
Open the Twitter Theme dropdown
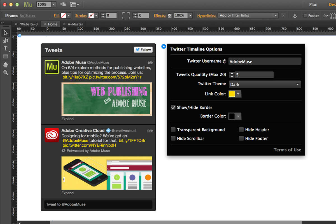pos(265,84)
